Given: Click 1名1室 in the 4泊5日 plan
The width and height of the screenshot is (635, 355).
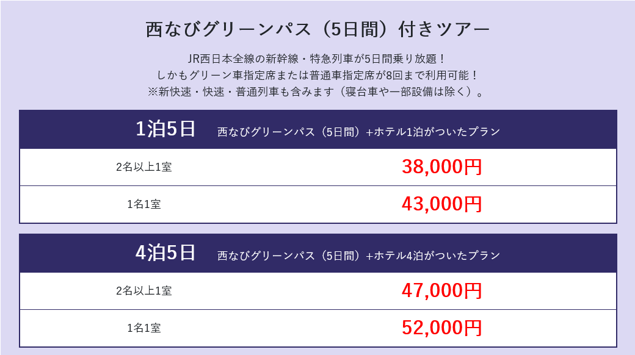Looking at the screenshot, I should [x=143, y=328].
